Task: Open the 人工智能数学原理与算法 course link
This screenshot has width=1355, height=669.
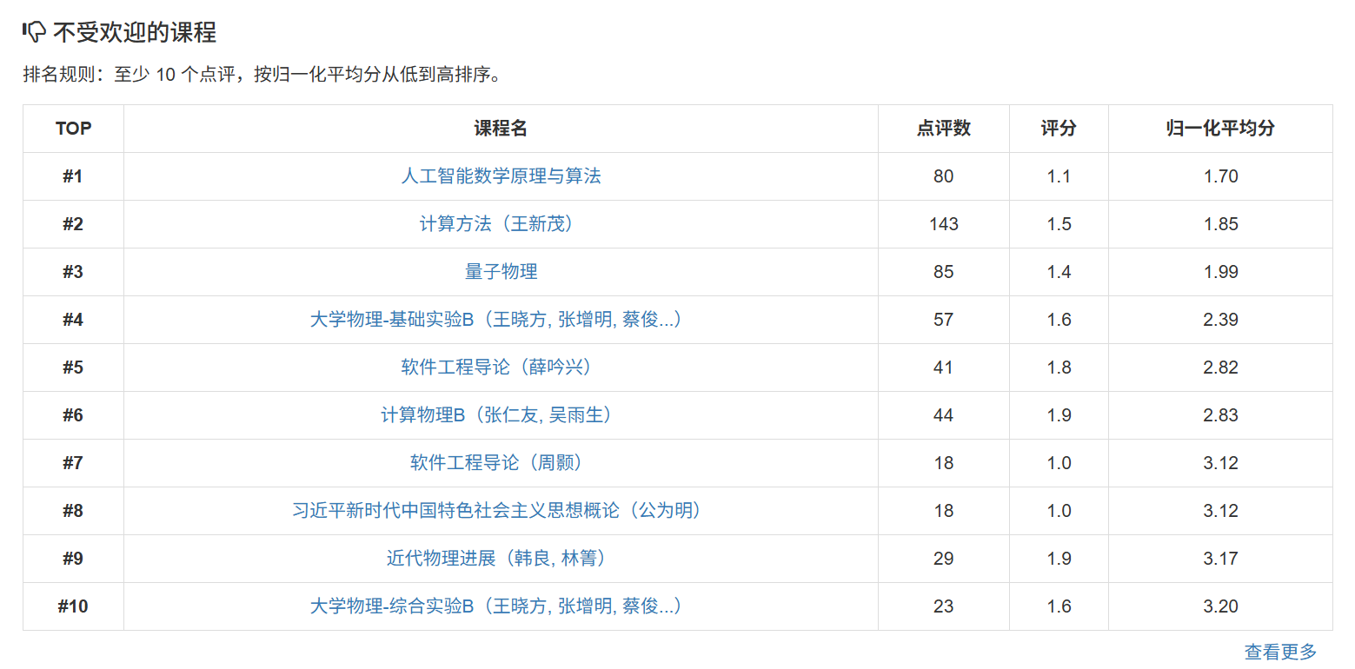Action: coord(501,176)
